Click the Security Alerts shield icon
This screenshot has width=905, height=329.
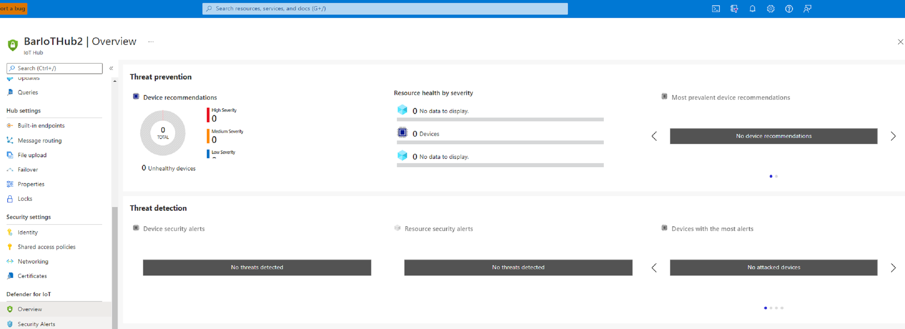(x=10, y=324)
